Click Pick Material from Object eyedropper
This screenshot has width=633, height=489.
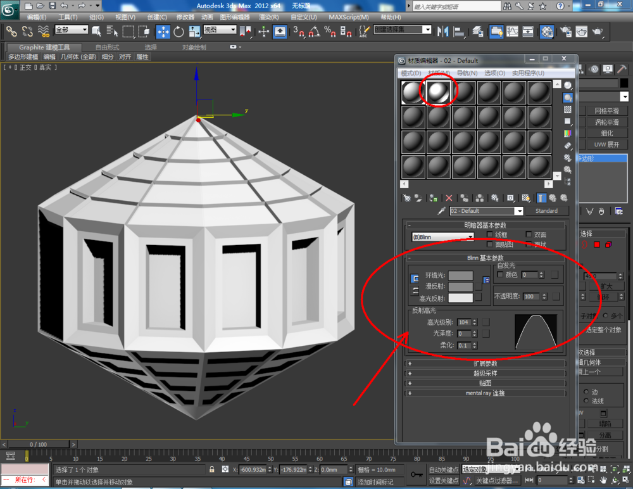click(x=442, y=211)
